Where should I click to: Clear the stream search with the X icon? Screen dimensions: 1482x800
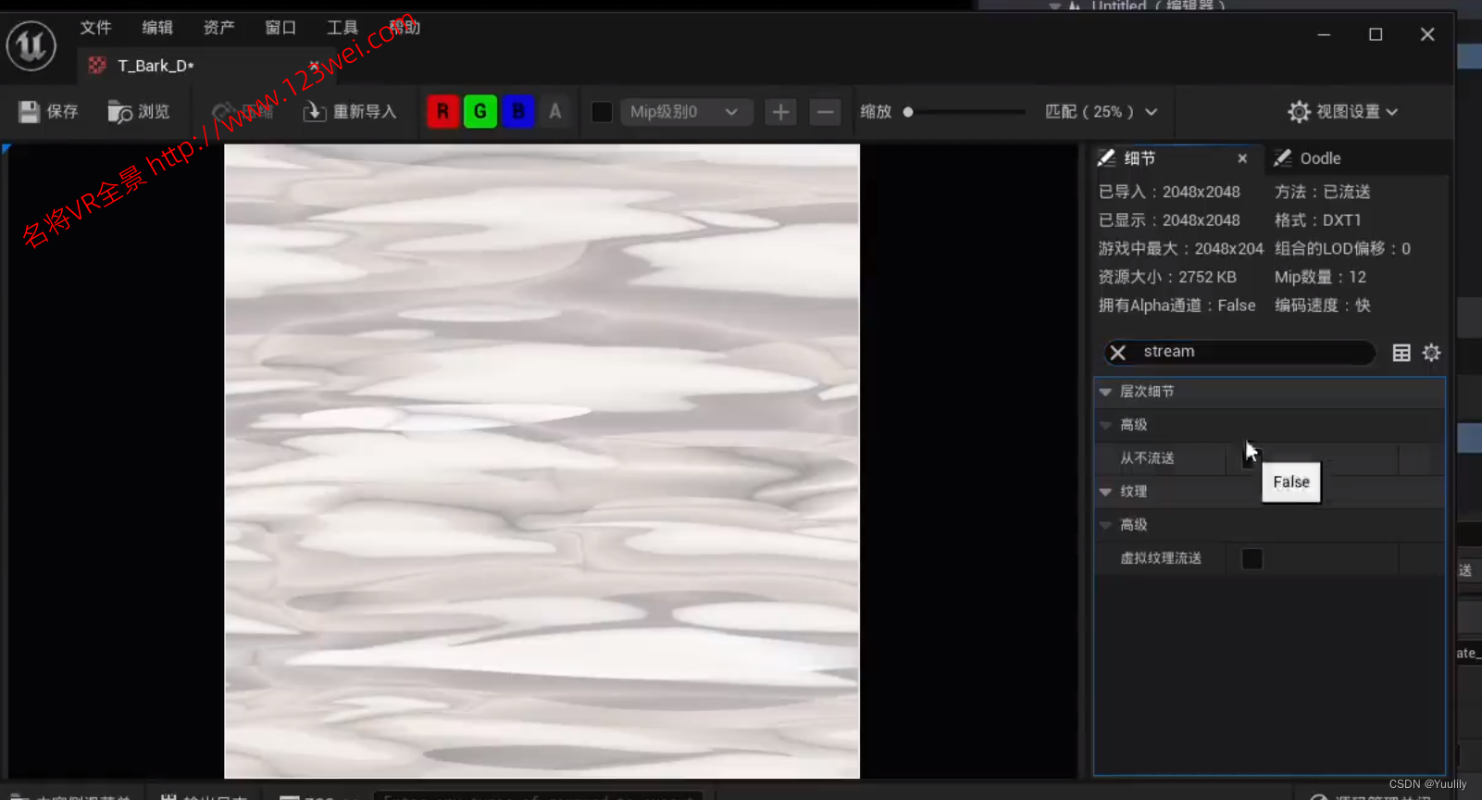[x=1118, y=353]
